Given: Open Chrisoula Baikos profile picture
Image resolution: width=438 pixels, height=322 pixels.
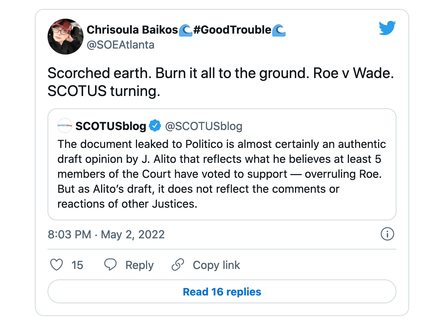Looking at the screenshot, I should [66, 37].
